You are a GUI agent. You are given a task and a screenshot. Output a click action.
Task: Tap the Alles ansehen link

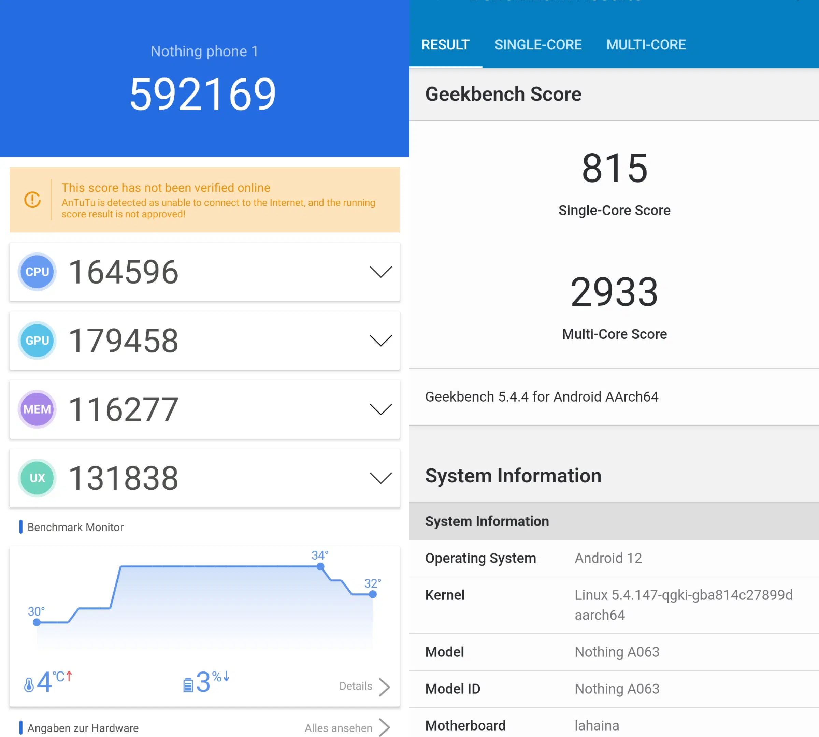point(338,728)
